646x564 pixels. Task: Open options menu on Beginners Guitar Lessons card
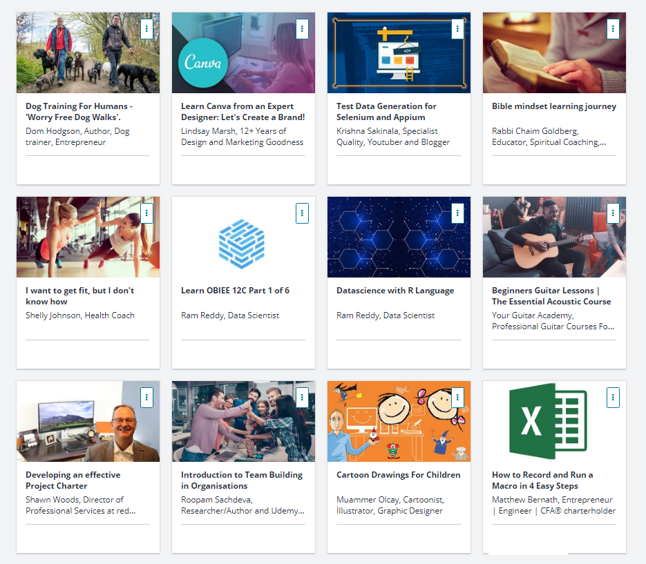coord(613,213)
